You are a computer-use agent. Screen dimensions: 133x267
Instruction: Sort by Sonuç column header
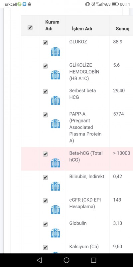click(122, 29)
